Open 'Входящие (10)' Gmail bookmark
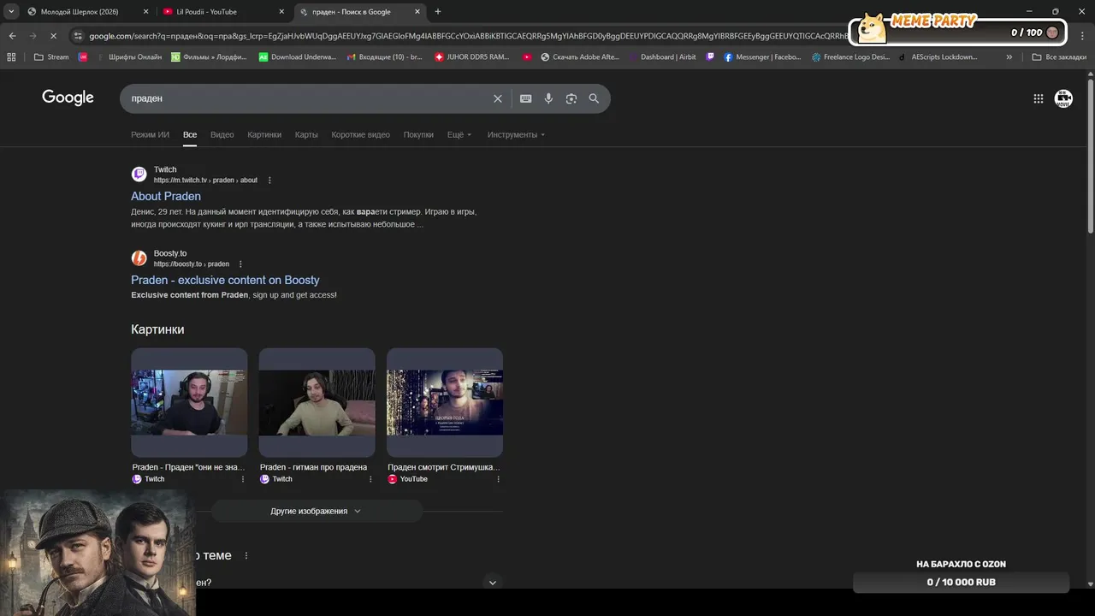Screen dimensions: 1095x616 tap(384, 57)
